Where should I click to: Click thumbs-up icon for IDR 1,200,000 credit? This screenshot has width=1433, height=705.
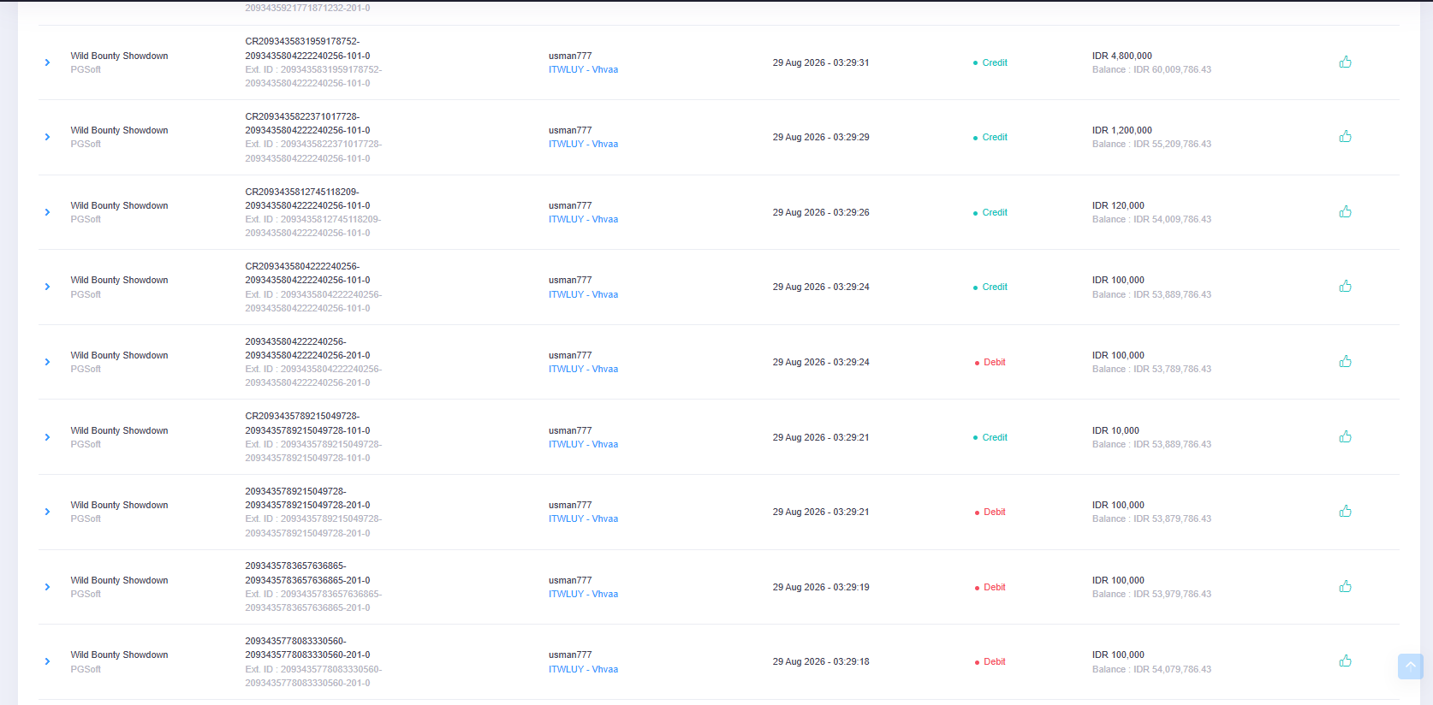[1345, 136]
